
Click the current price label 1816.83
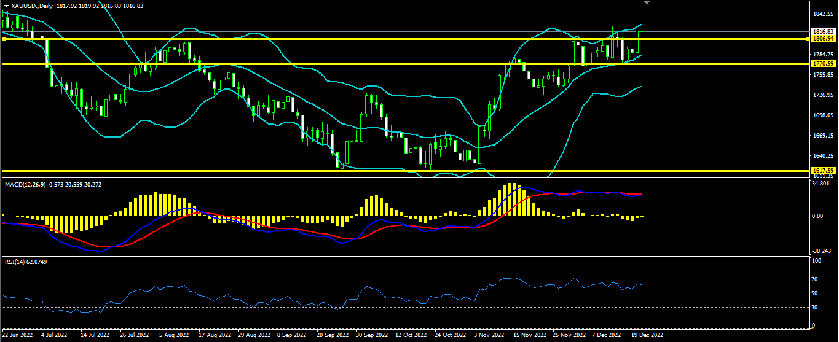click(822, 31)
